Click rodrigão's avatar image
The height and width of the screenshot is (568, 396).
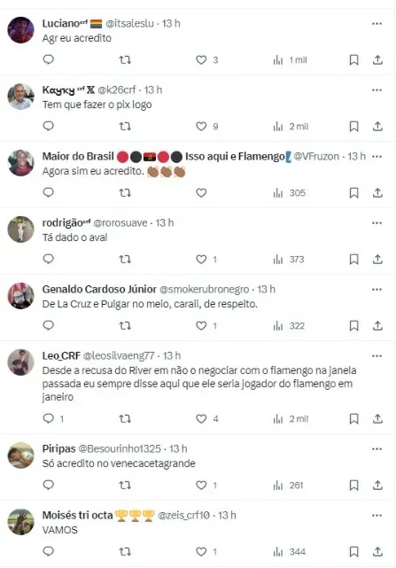20,230
